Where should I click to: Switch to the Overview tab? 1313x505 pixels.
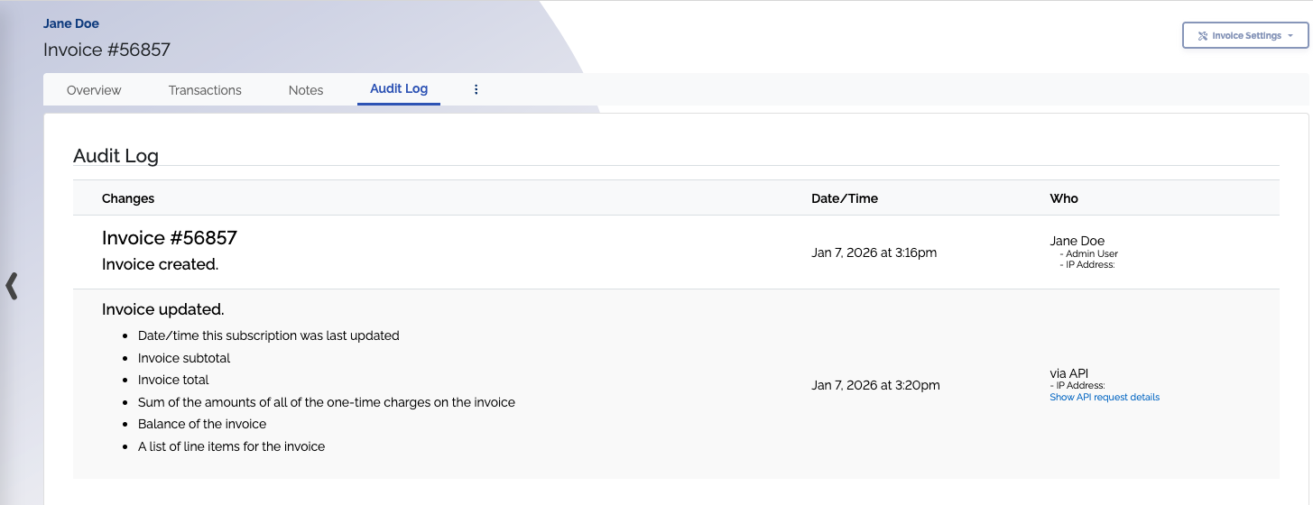pyautogui.click(x=94, y=90)
